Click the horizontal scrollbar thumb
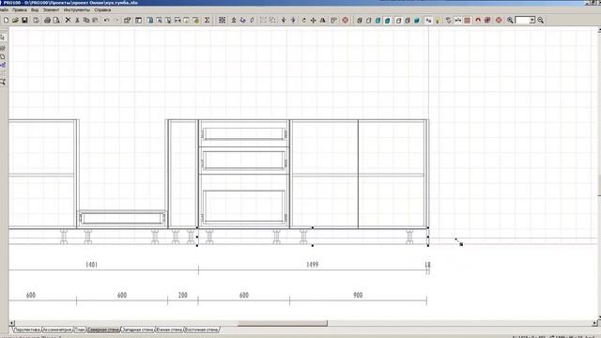 click(x=283, y=323)
